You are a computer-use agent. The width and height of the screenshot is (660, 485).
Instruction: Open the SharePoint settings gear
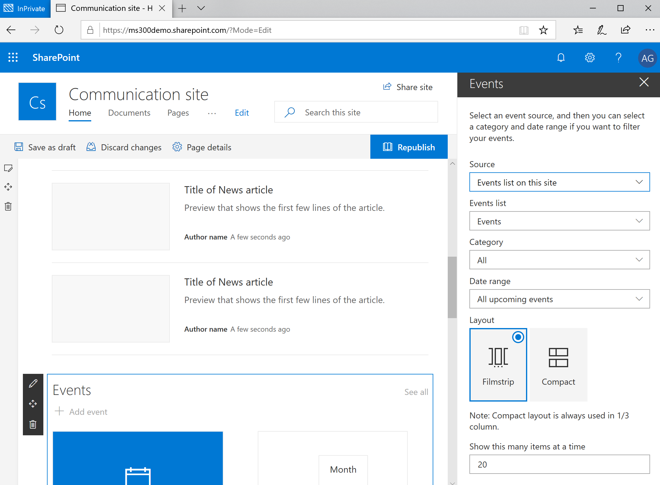tap(590, 57)
